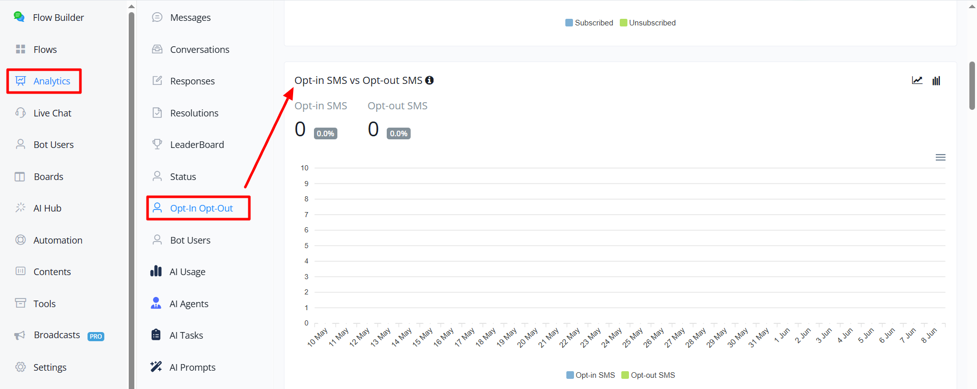This screenshot has width=977, height=389.
Task: Toggle Opt-out SMS legend color swatch
Action: click(625, 375)
